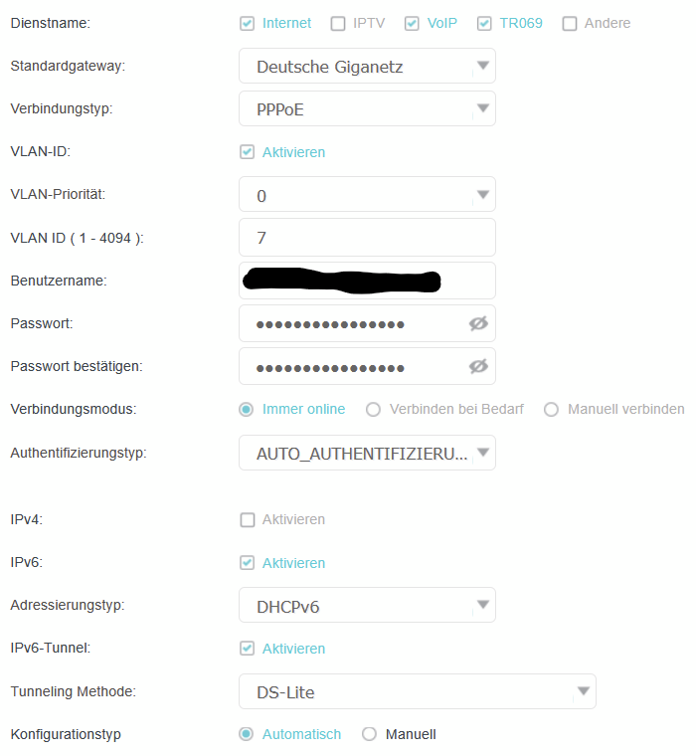The image size is (696, 756).
Task: Reveal the Passwort bestätigen field characters
Action: click(478, 366)
